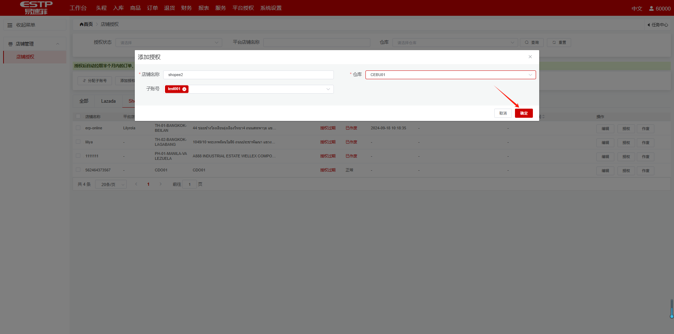This screenshot has height=334, width=674.
Task: Open the 平台授权 menu
Action: click(x=243, y=8)
